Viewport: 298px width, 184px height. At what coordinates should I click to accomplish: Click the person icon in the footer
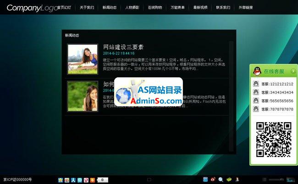pyautogui.click(x=237, y=179)
